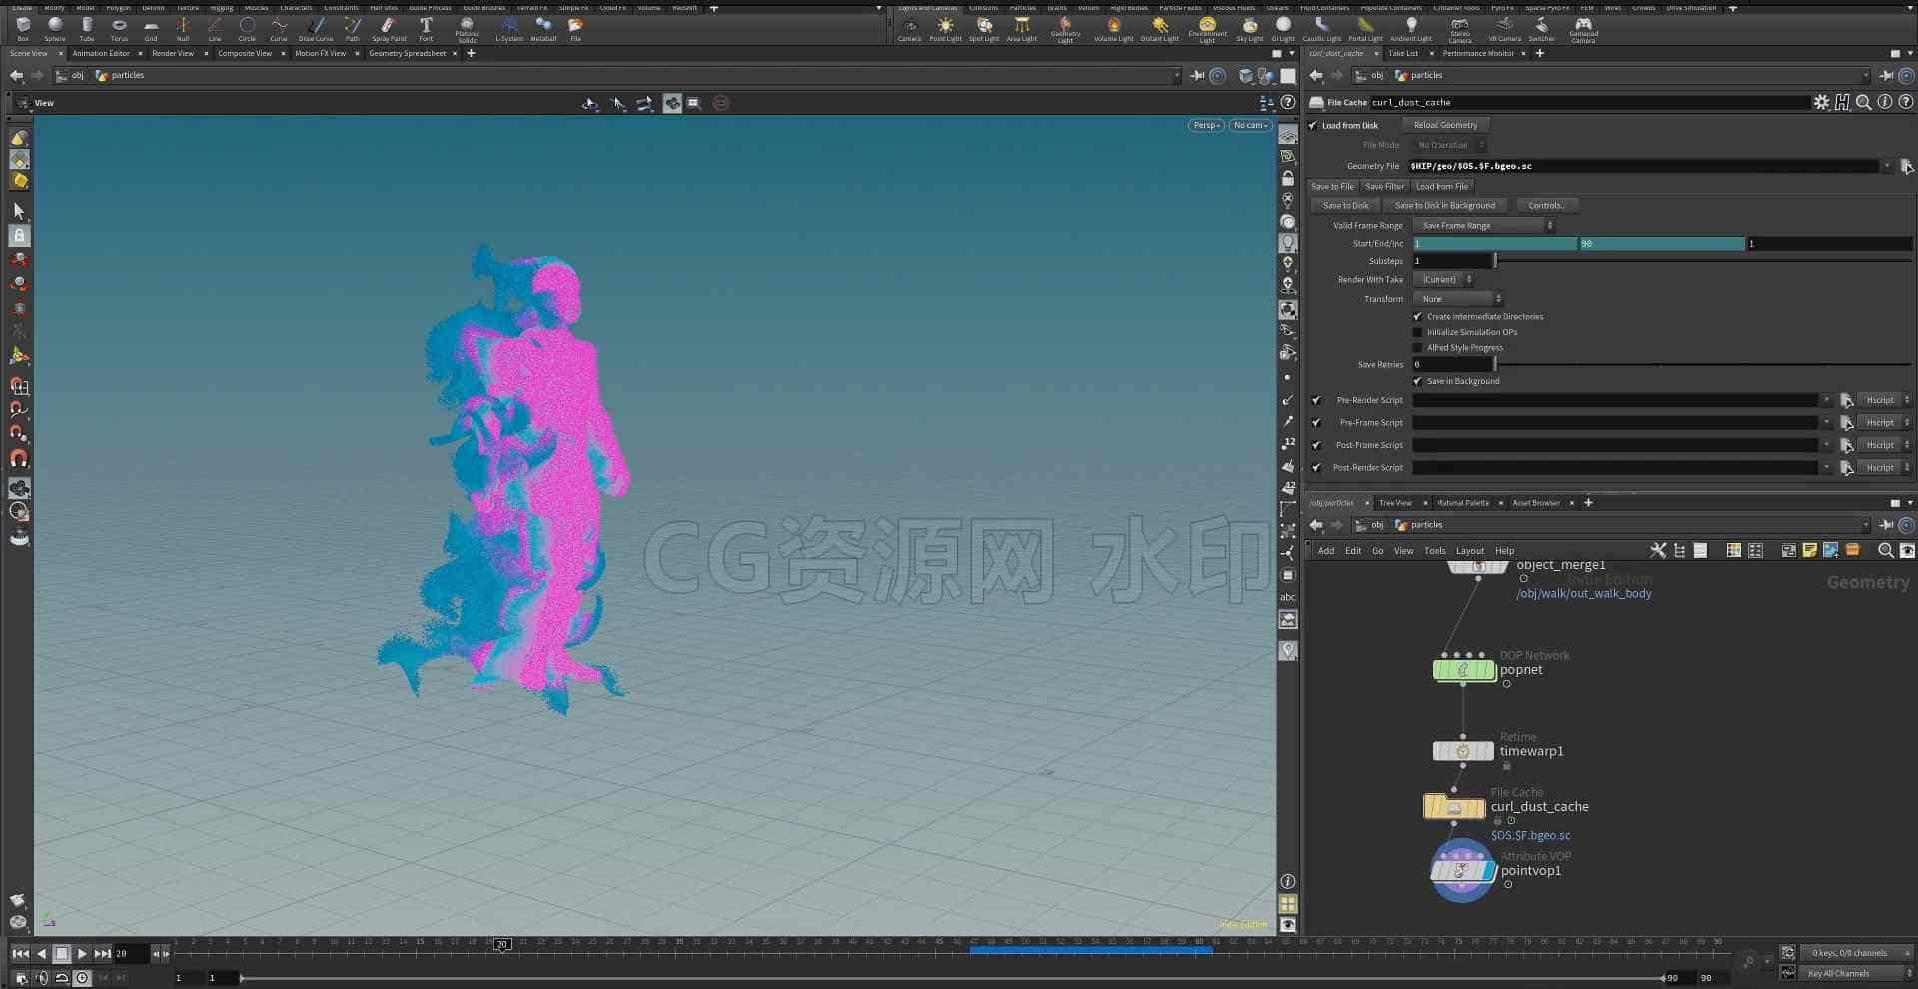Open the Render With Take dropdown
Screen dimensions: 1918x989
(x=1443, y=280)
